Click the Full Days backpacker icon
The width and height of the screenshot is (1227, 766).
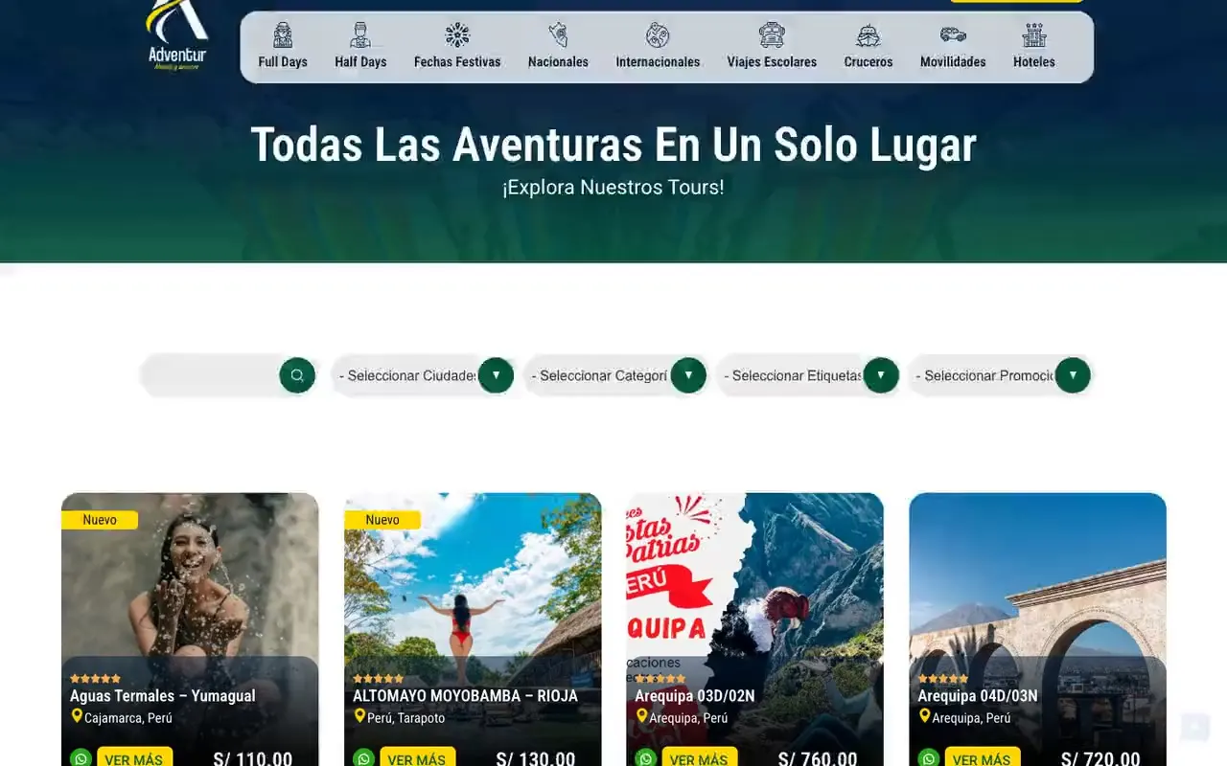tap(283, 35)
